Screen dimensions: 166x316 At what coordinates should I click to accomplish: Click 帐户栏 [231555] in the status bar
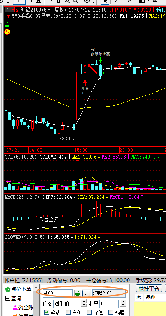point(24,280)
